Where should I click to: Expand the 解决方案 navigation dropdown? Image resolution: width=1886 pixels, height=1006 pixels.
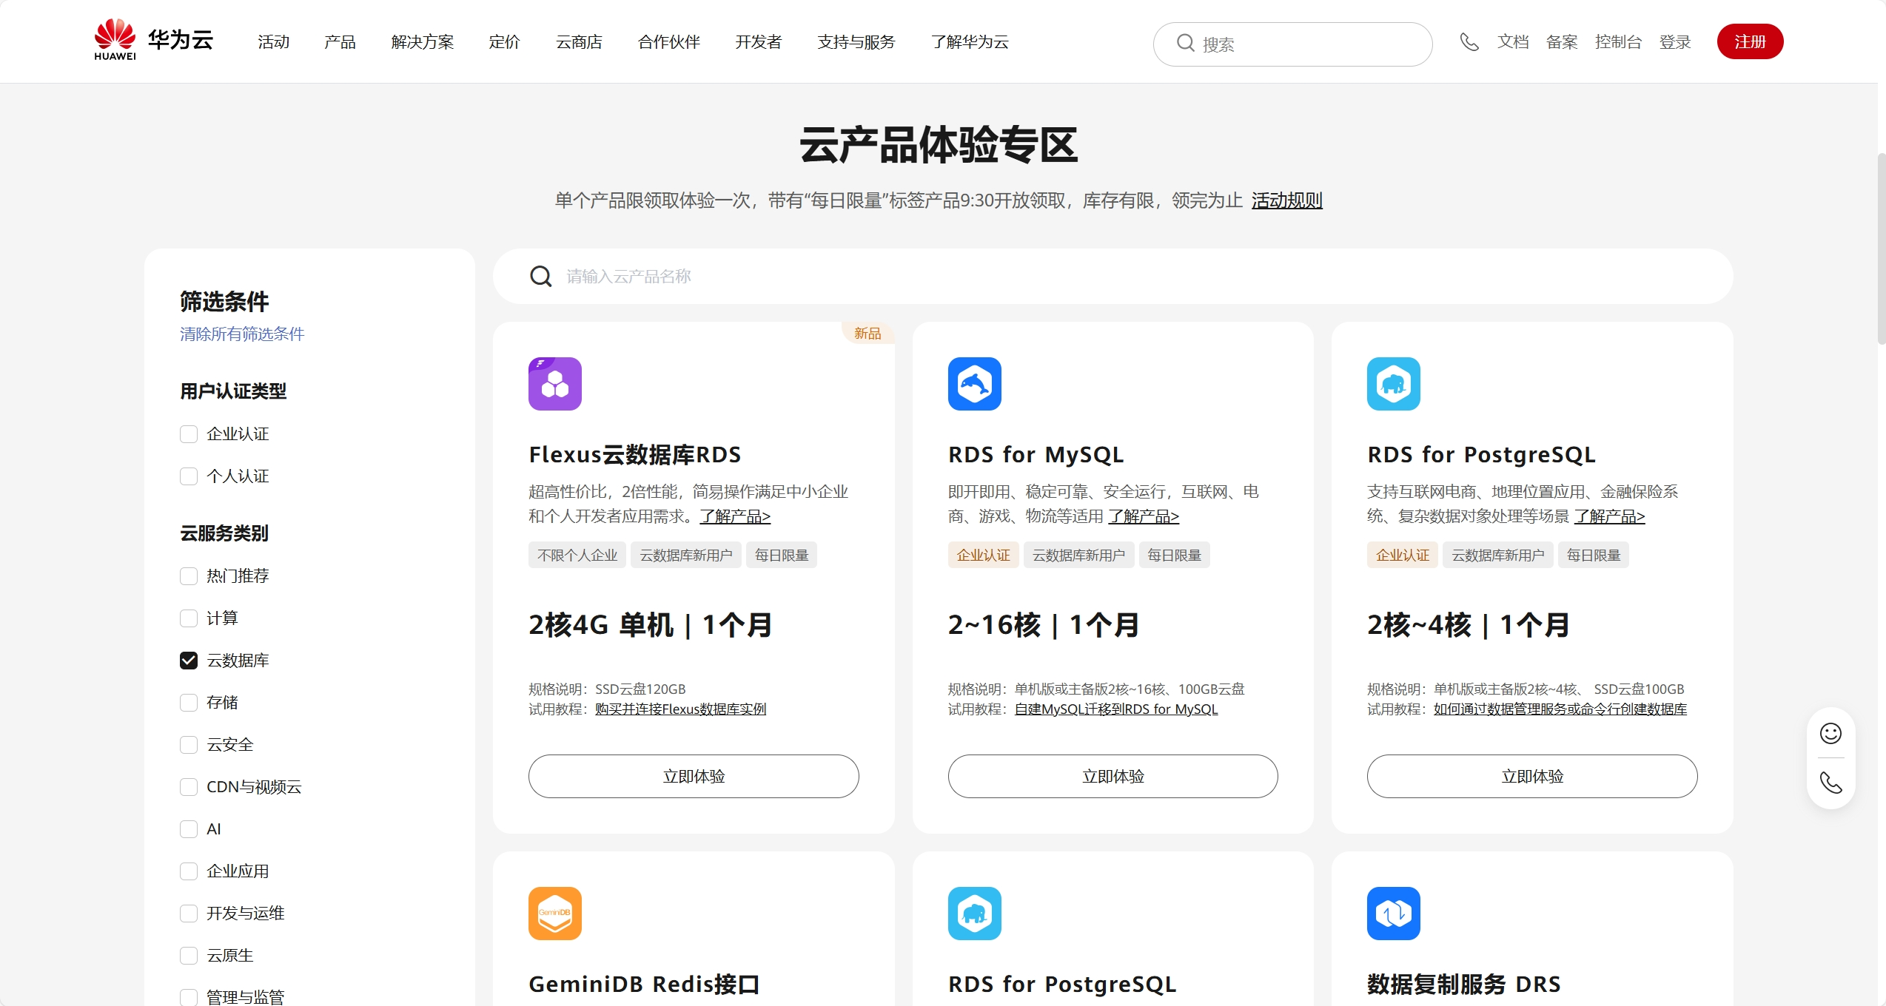coord(422,42)
